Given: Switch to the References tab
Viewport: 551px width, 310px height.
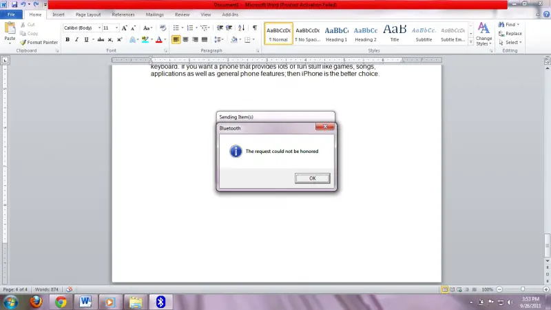Looking at the screenshot, I should click(123, 14).
